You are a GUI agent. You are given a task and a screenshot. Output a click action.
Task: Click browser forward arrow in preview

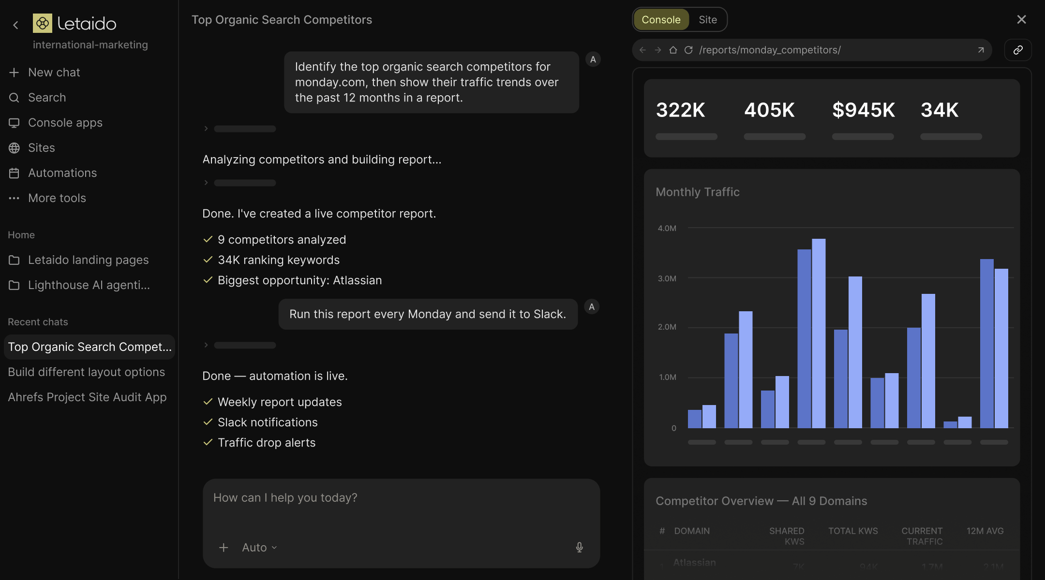pyautogui.click(x=657, y=50)
